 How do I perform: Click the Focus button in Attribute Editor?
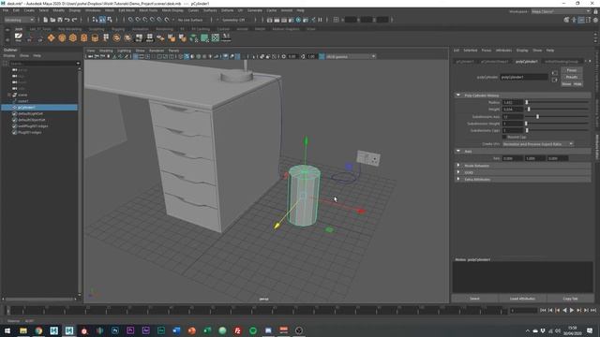572,70
